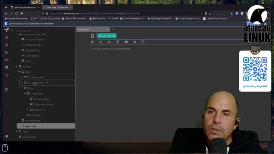Collapse the 2021 folder chevron

tap(19, 72)
